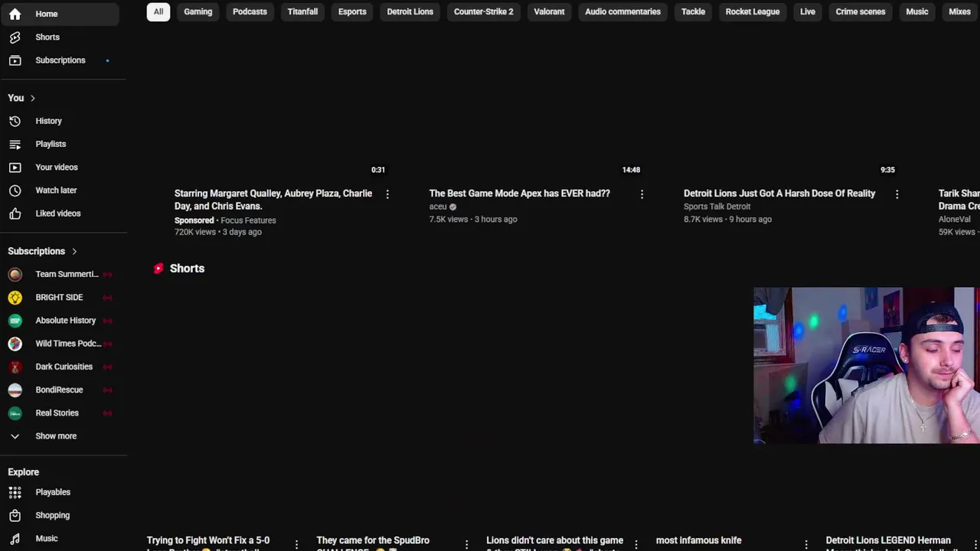This screenshot has width=980, height=551.
Task: Select the Crime scenes filter chip
Action: (x=861, y=11)
